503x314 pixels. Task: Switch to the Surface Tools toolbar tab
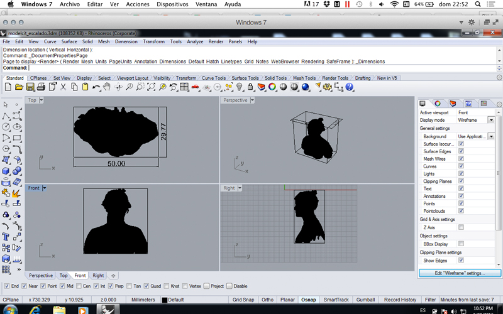pos(245,78)
